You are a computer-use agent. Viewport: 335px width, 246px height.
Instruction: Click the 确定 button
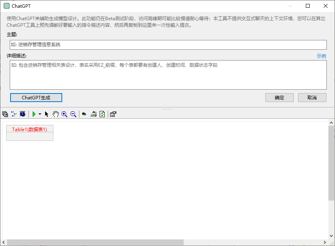279,97
